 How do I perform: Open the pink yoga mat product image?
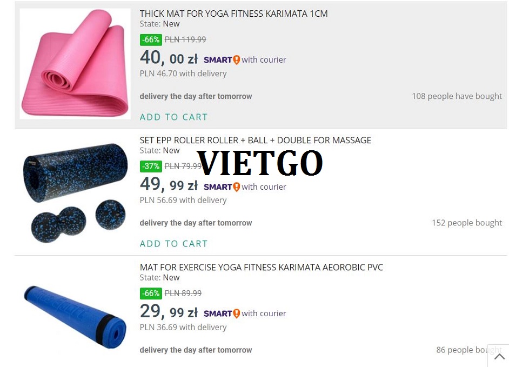coord(75,64)
